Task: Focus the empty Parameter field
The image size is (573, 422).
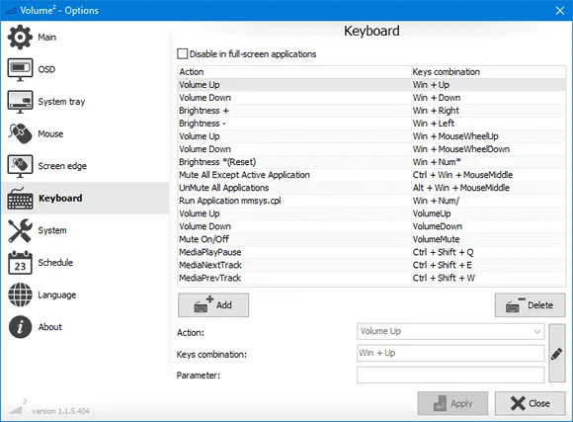Action: pos(450,375)
